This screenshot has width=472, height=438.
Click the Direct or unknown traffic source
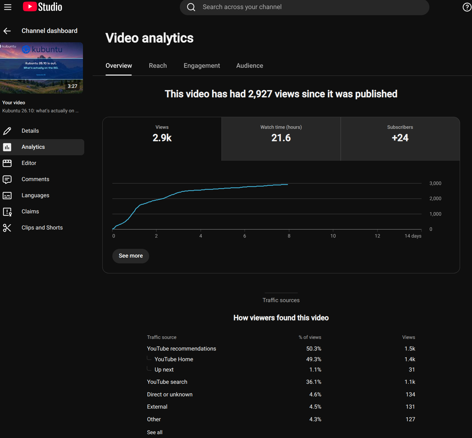click(x=169, y=394)
